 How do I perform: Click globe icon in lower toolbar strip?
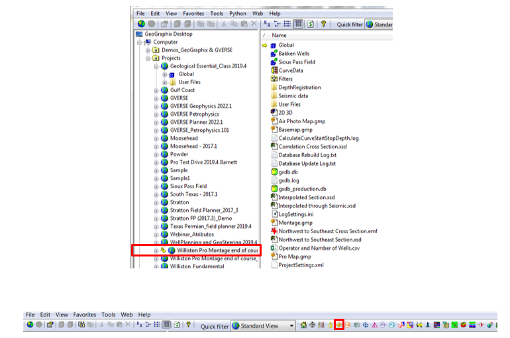point(30,325)
